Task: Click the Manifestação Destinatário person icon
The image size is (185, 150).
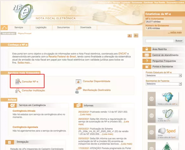Action: click(78, 90)
